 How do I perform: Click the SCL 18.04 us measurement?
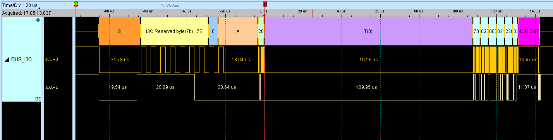pyautogui.click(x=240, y=60)
